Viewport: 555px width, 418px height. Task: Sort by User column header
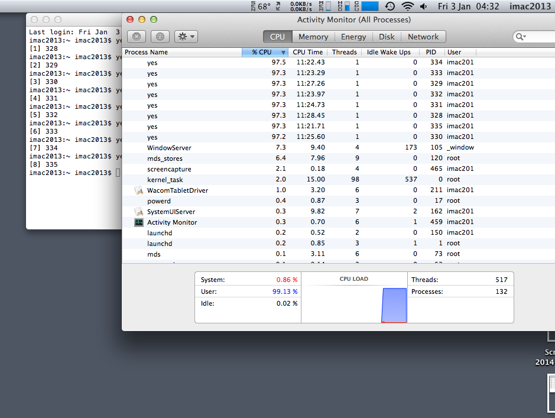click(x=460, y=52)
